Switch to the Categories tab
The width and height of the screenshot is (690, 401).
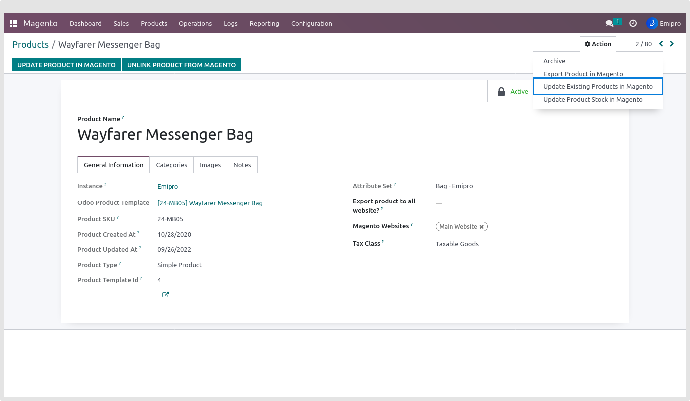172,165
